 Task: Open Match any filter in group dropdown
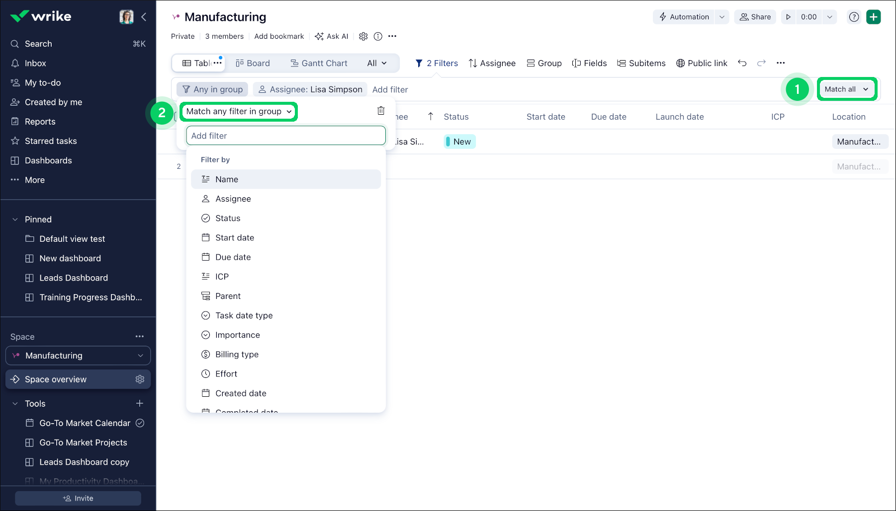click(239, 112)
